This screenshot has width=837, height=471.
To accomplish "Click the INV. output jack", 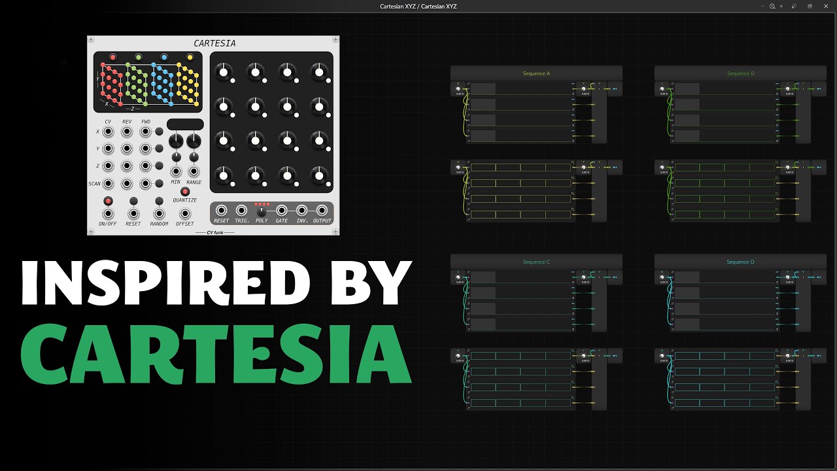I will pyautogui.click(x=302, y=211).
